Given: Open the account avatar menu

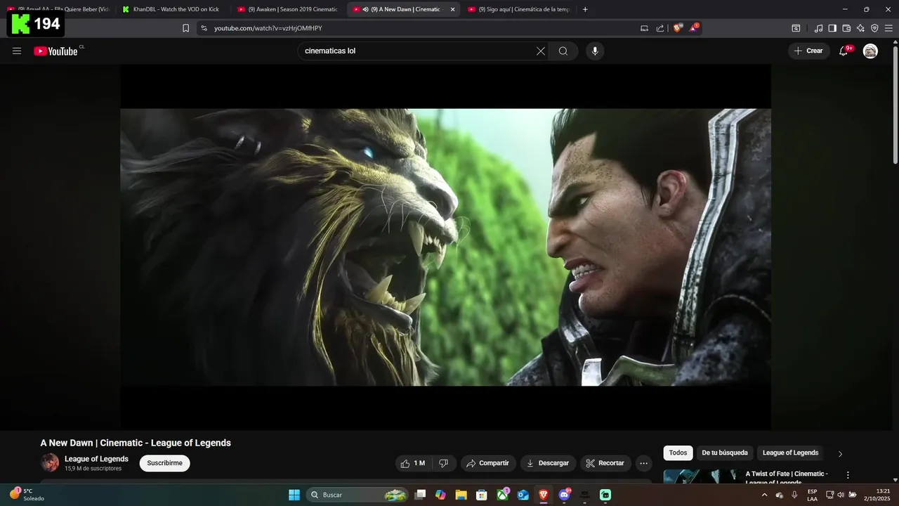Looking at the screenshot, I should [870, 51].
